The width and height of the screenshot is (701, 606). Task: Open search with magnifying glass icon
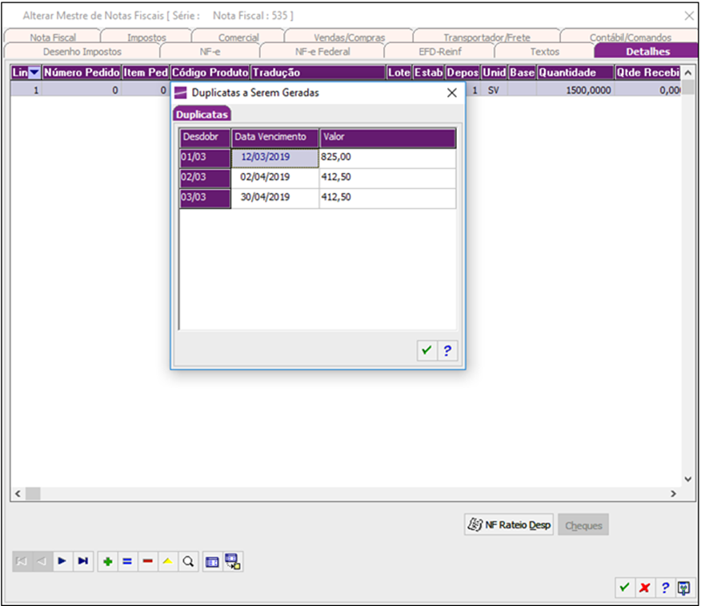tap(188, 562)
